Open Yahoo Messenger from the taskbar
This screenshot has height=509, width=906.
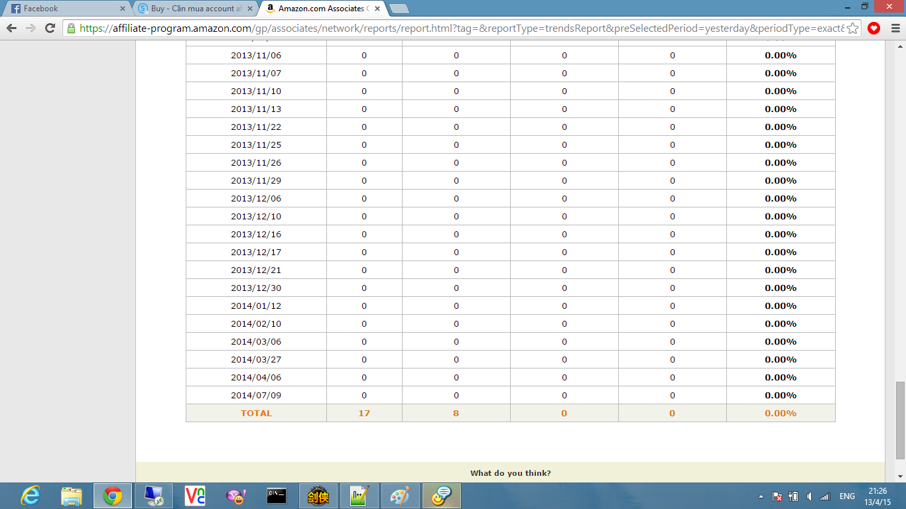[236, 496]
